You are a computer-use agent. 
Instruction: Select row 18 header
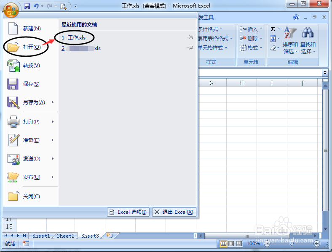(x=9, y=226)
